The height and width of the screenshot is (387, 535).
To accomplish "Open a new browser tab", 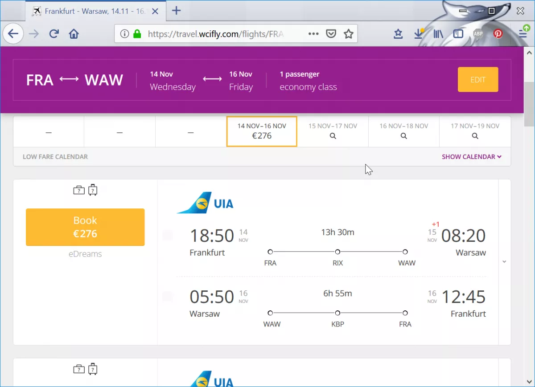I will coord(177,11).
